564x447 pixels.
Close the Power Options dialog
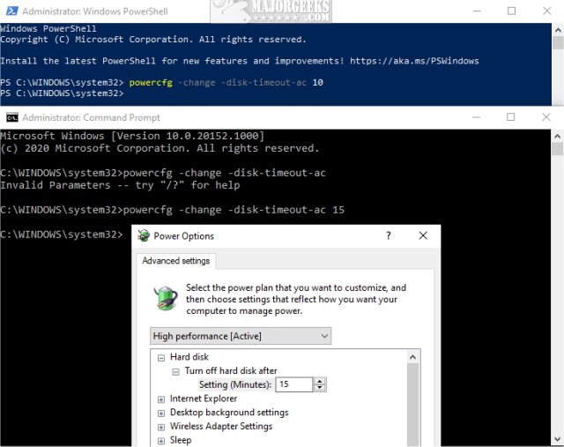pyautogui.click(x=423, y=235)
